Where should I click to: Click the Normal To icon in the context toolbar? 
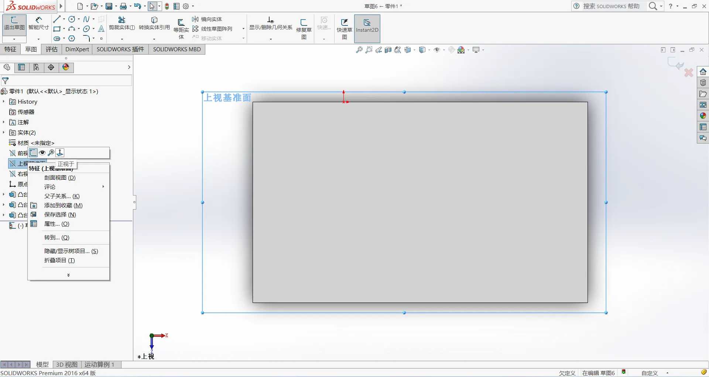tap(60, 153)
